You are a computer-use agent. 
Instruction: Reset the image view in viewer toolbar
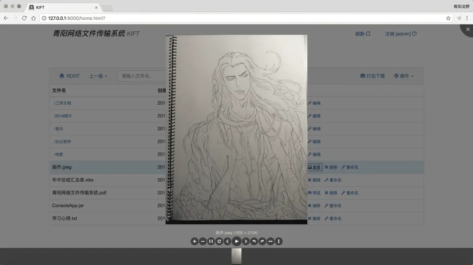219,241
